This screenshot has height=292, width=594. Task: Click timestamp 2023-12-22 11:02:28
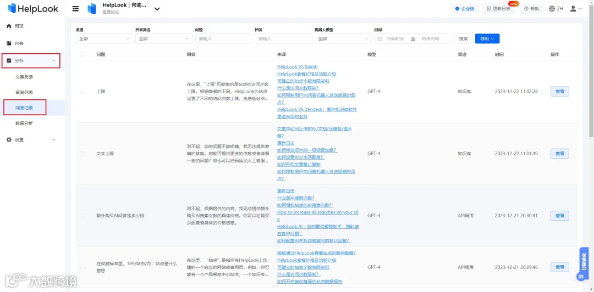[x=516, y=92]
